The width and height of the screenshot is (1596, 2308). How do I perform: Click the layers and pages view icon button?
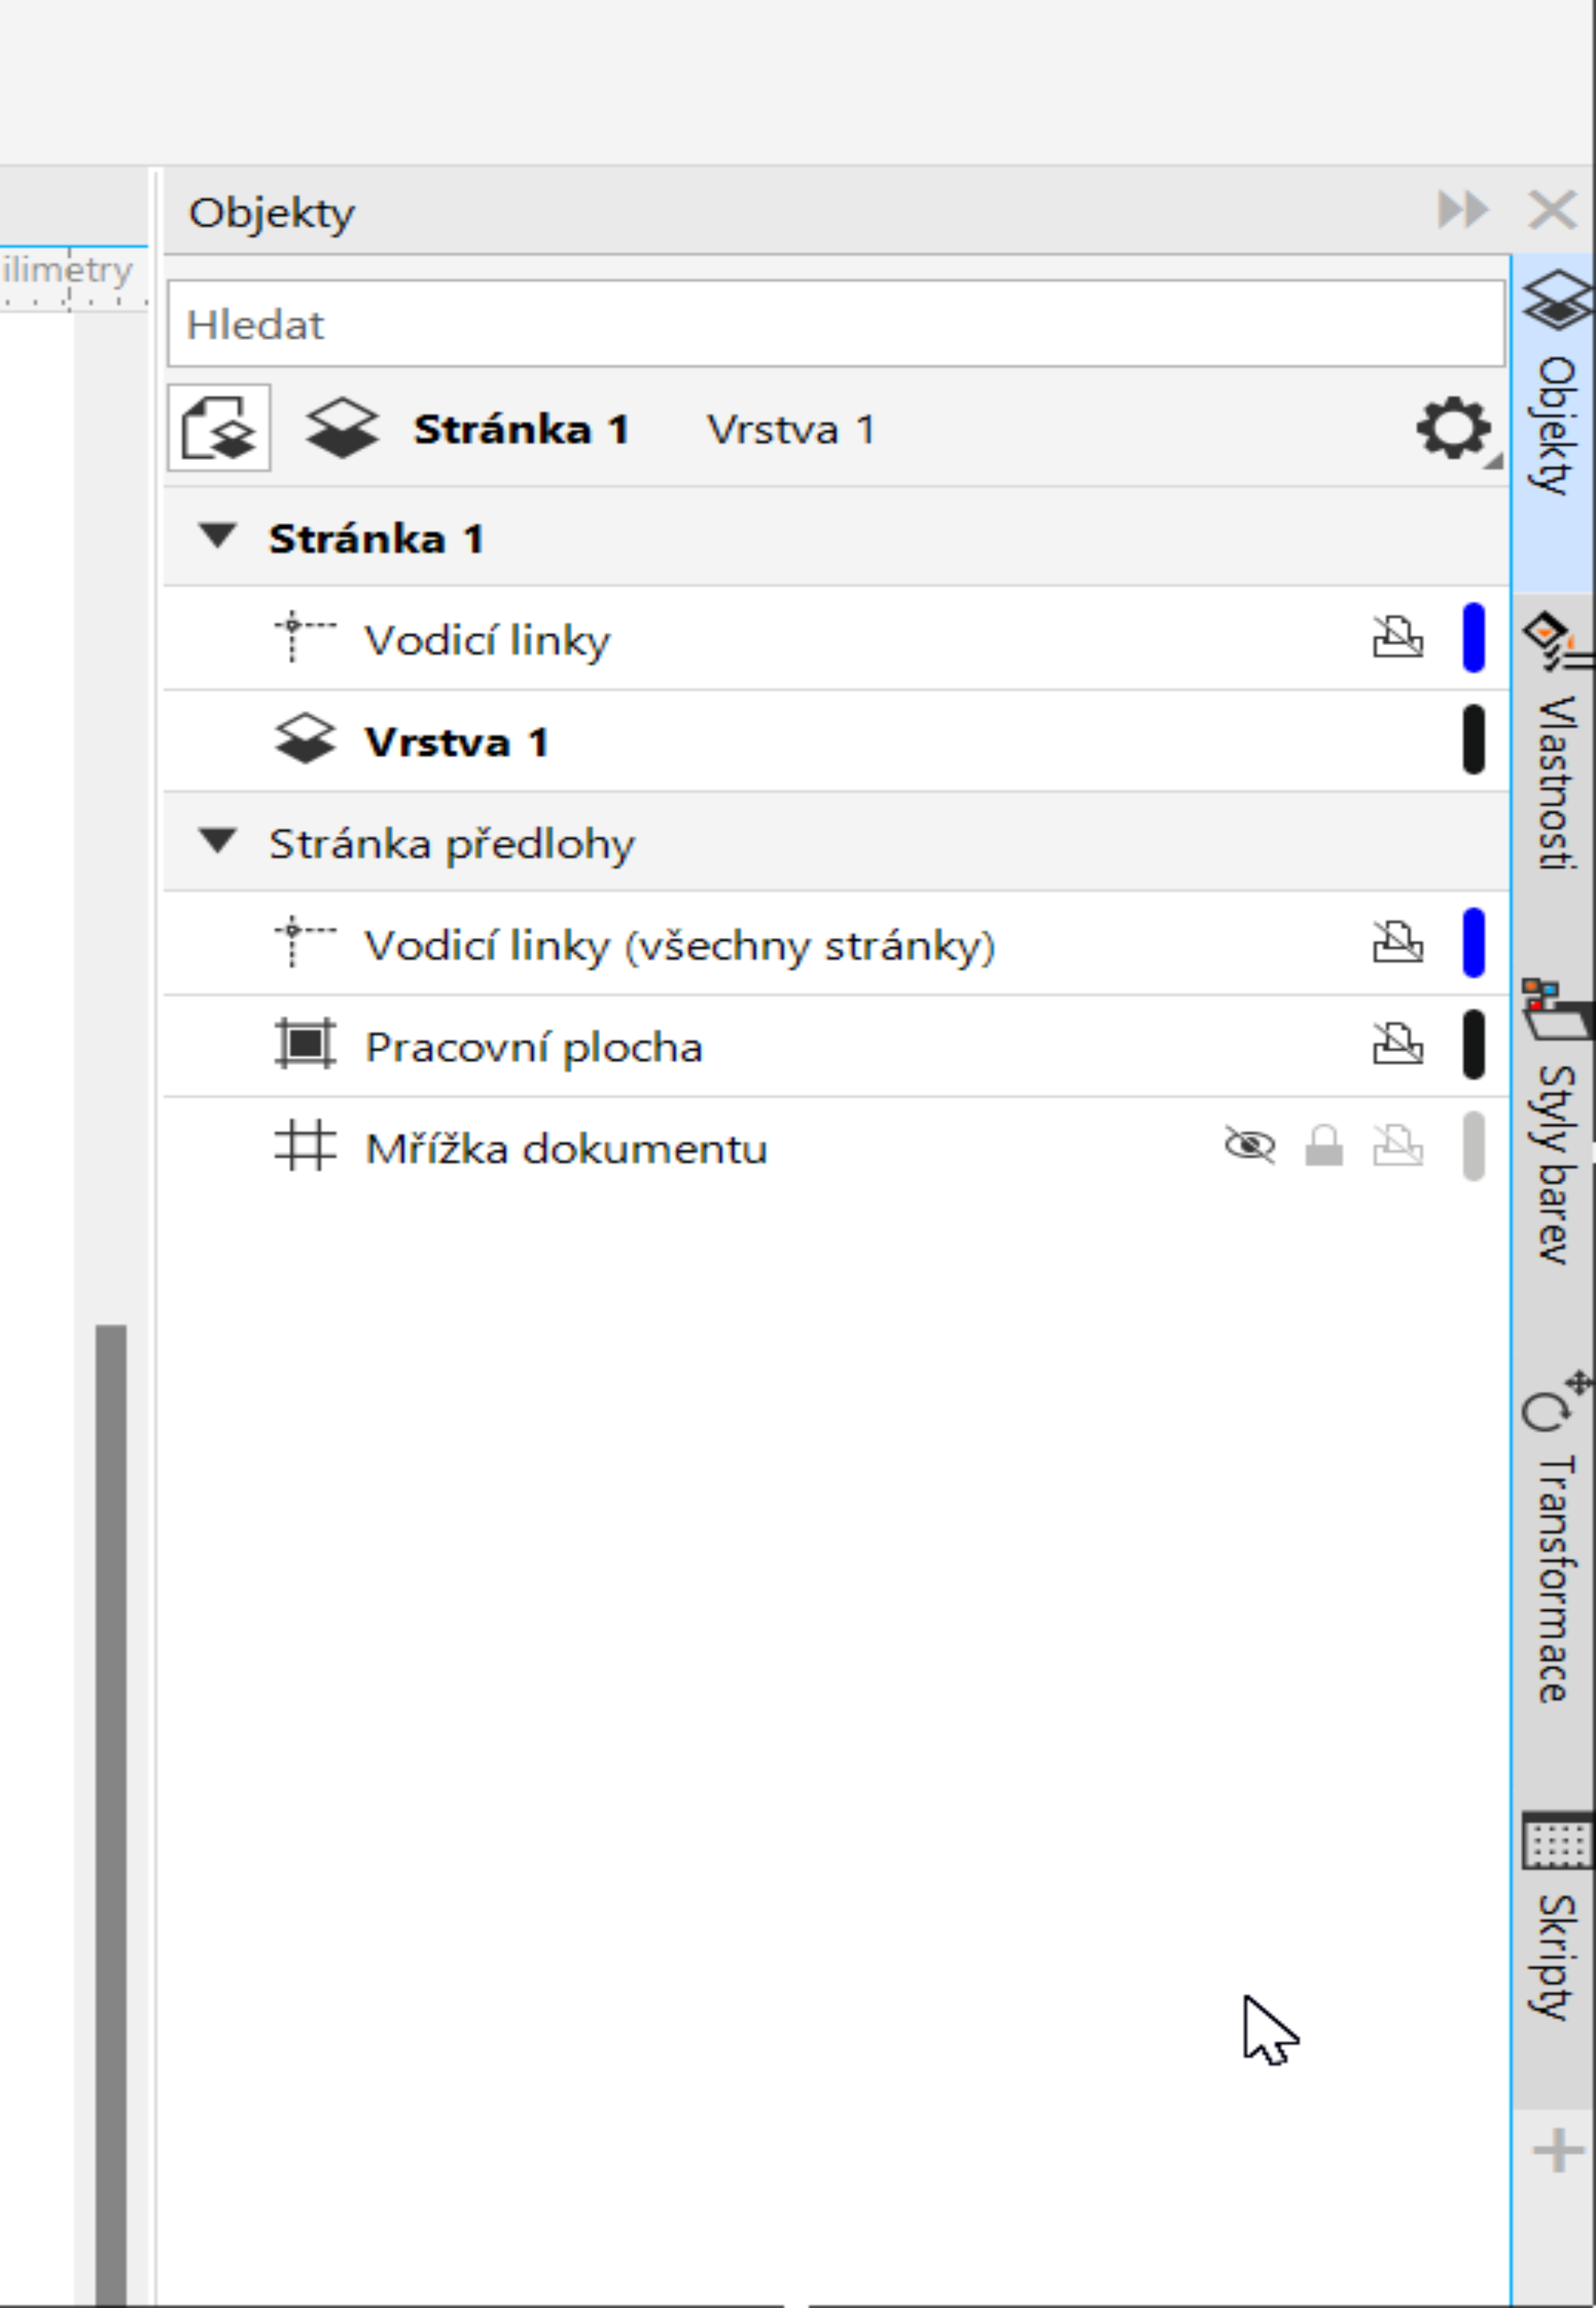[219, 428]
